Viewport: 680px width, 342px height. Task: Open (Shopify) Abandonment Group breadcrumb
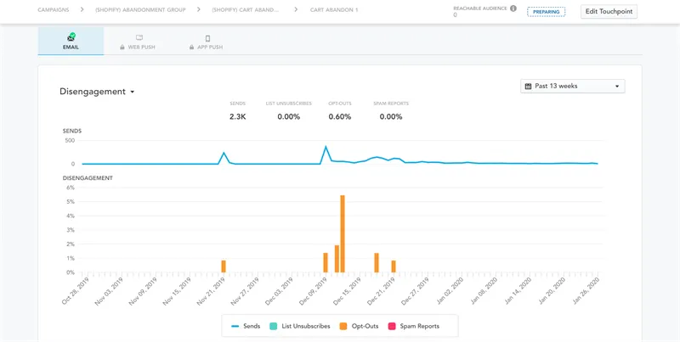click(x=140, y=9)
